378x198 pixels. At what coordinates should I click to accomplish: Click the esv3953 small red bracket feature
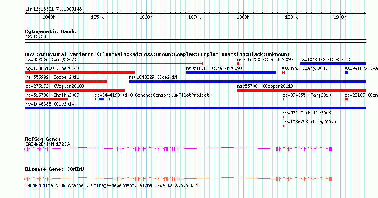tap(284, 73)
